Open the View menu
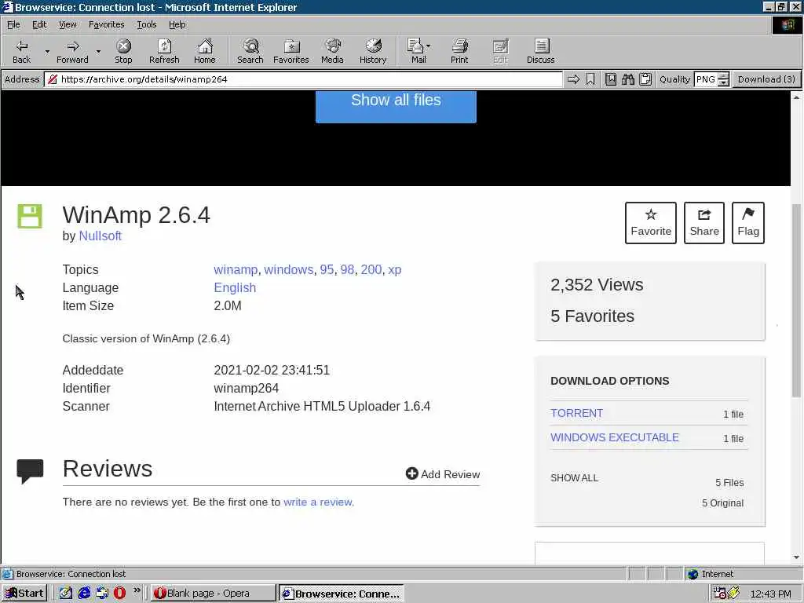The image size is (804, 603). [68, 24]
